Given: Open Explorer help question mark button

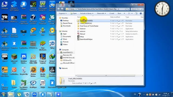Looking at the screenshot, I should point(141,13).
